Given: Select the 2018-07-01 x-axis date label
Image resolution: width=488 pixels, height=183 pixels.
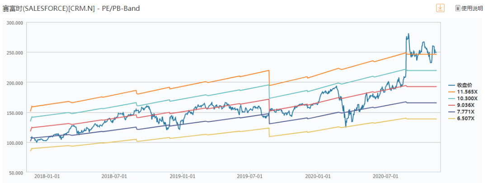Looking at the screenshot, I should click(115, 177).
